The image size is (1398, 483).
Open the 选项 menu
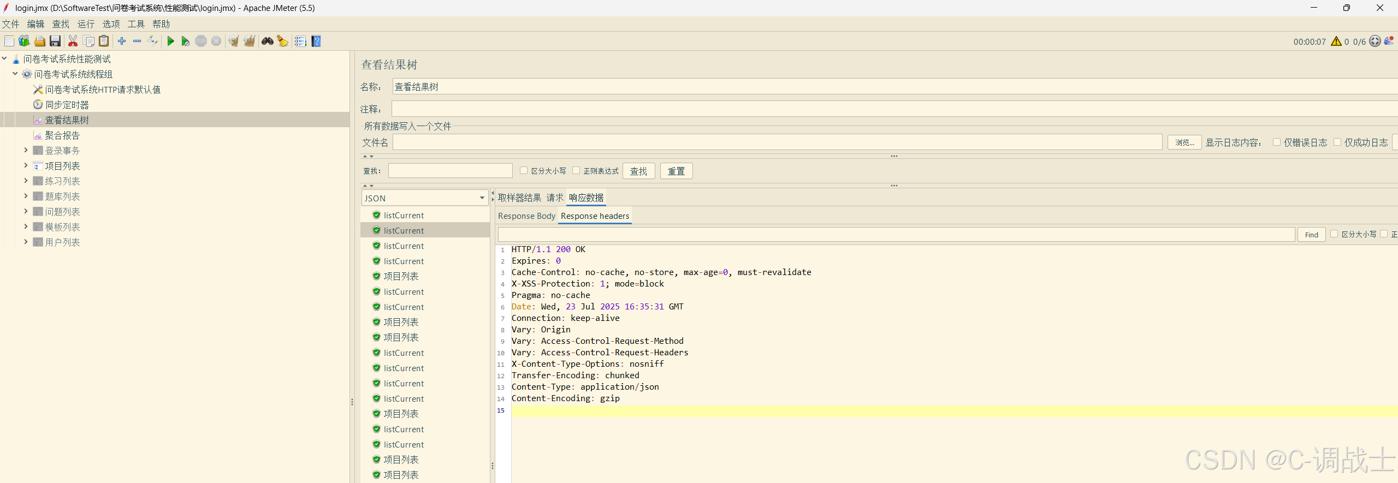coord(111,24)
